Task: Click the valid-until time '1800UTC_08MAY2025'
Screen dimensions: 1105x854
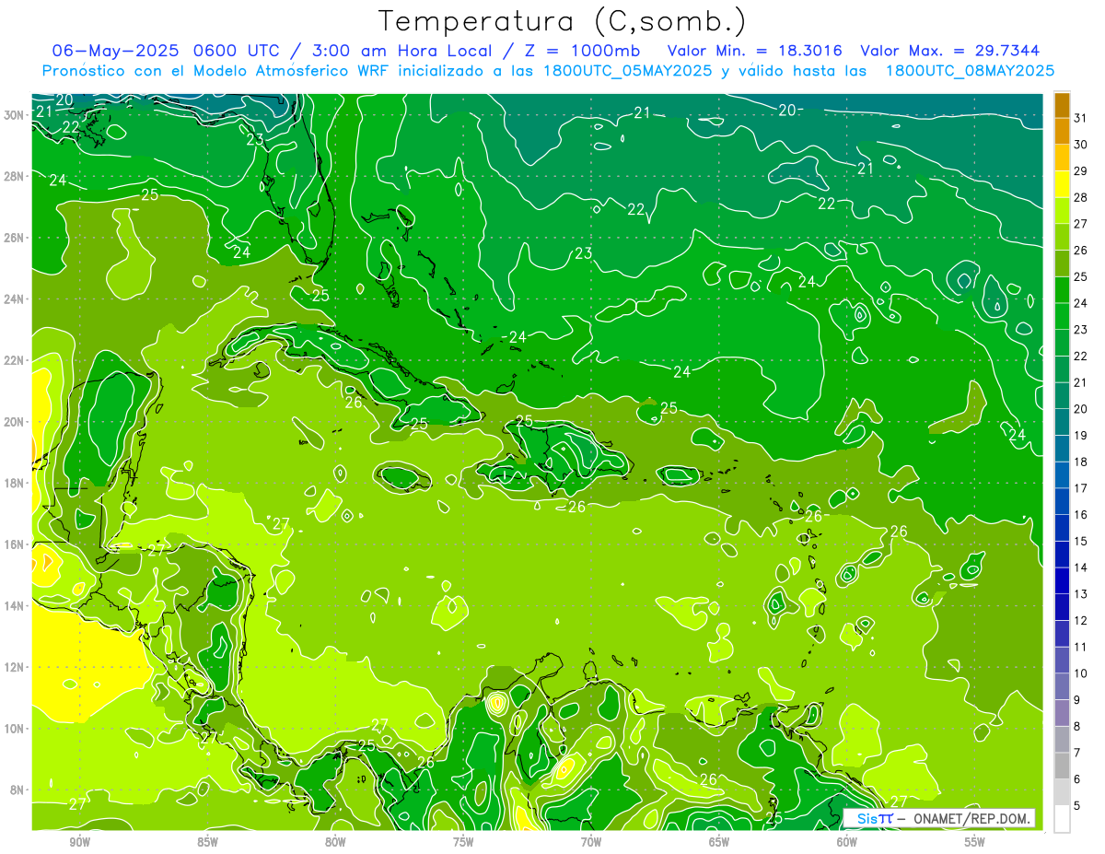Action: (x=970, y=70)
